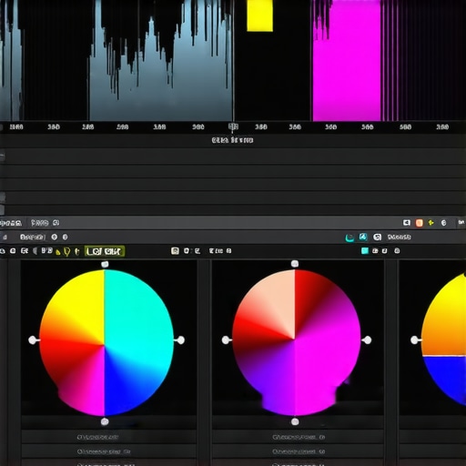
Task: Click the first parameter label under the magenta wheel
Action: coord(299,437)
